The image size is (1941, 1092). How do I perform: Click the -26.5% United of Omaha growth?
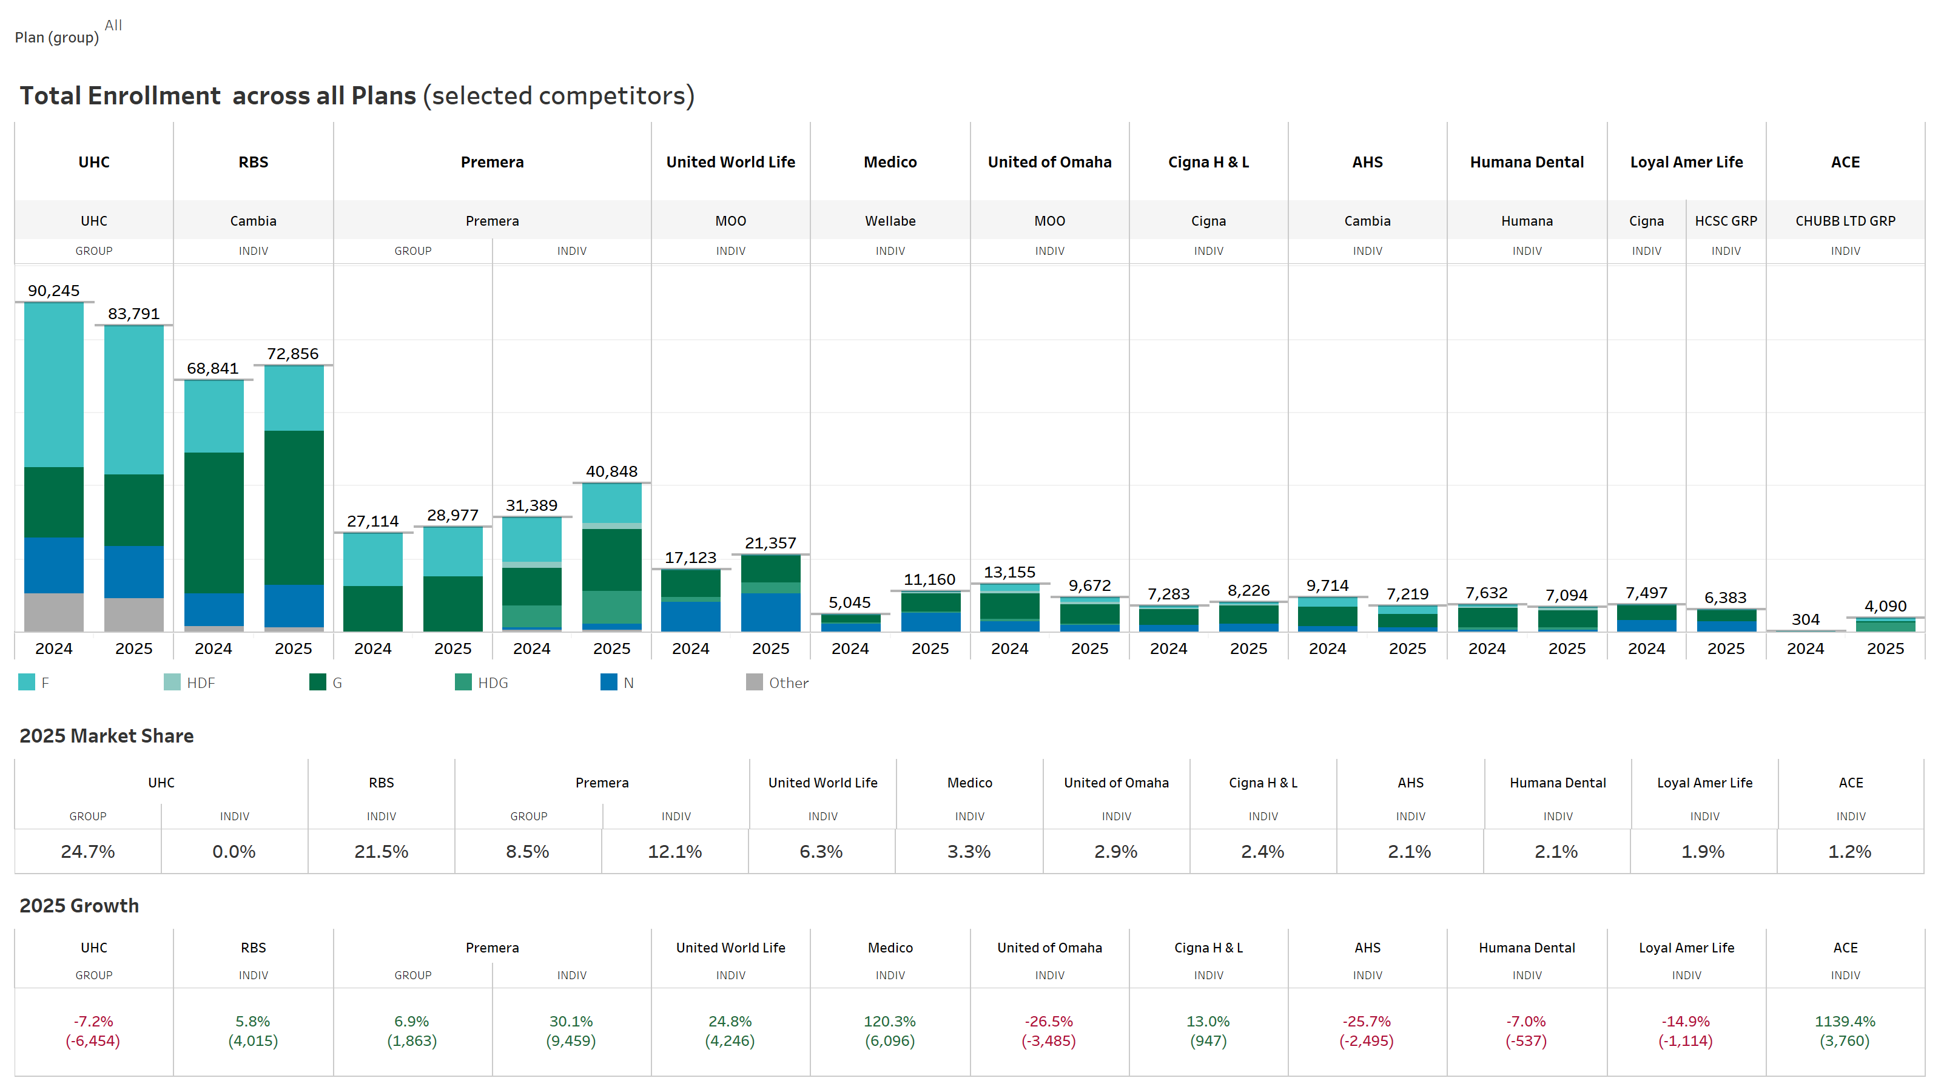[1049, 1021]
